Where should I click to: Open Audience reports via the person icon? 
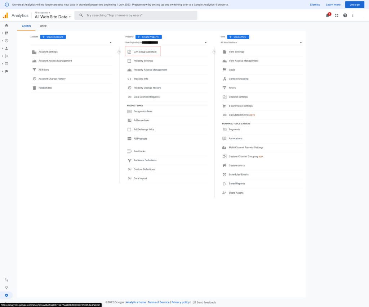6,48
